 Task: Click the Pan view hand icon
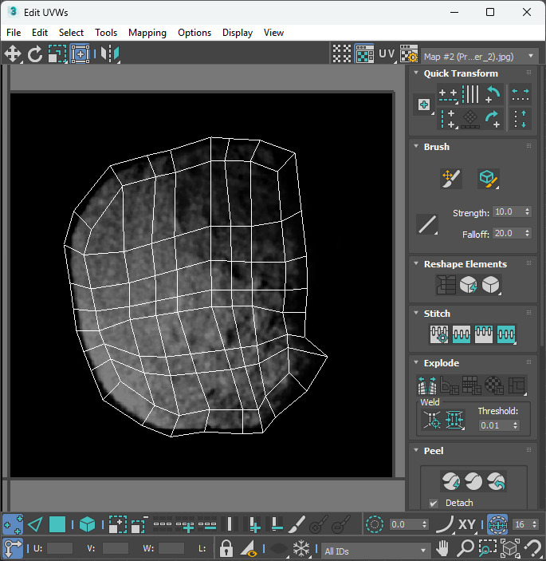443,549
